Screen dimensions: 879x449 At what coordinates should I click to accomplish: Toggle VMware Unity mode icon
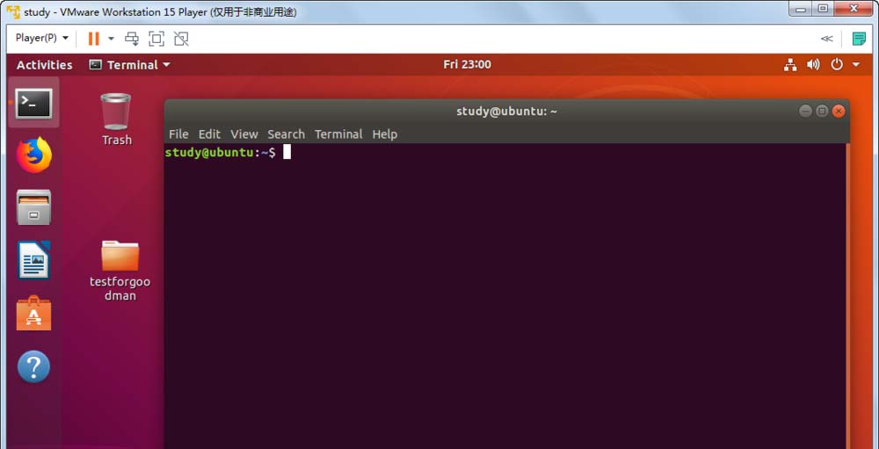click(181, 38)
